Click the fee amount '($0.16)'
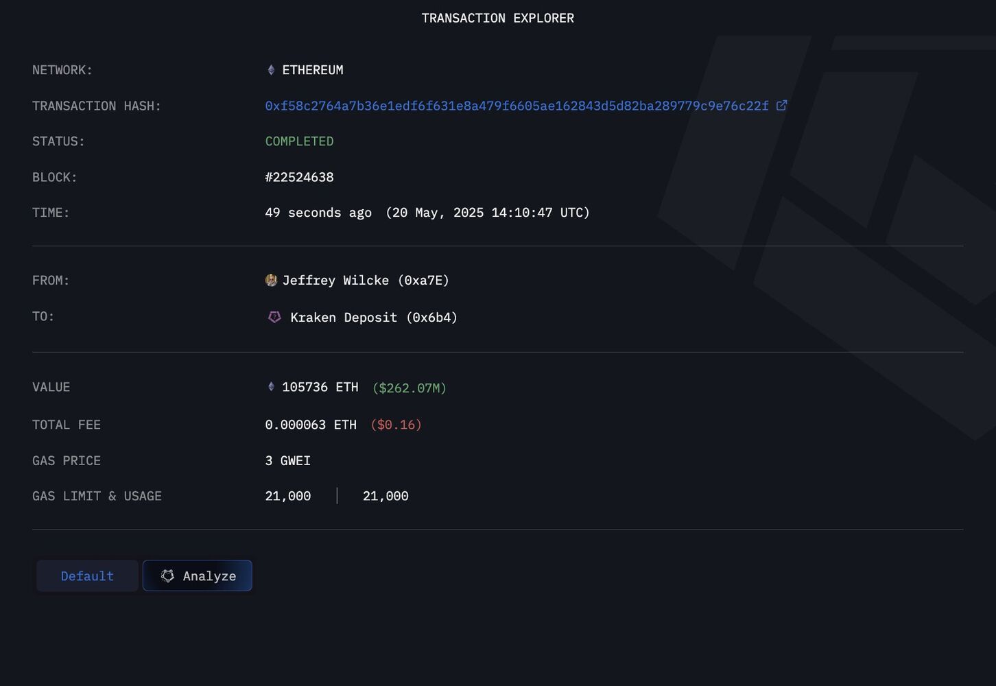The height and width of the screenshot is (686, 996). click(x=396, y=425)
